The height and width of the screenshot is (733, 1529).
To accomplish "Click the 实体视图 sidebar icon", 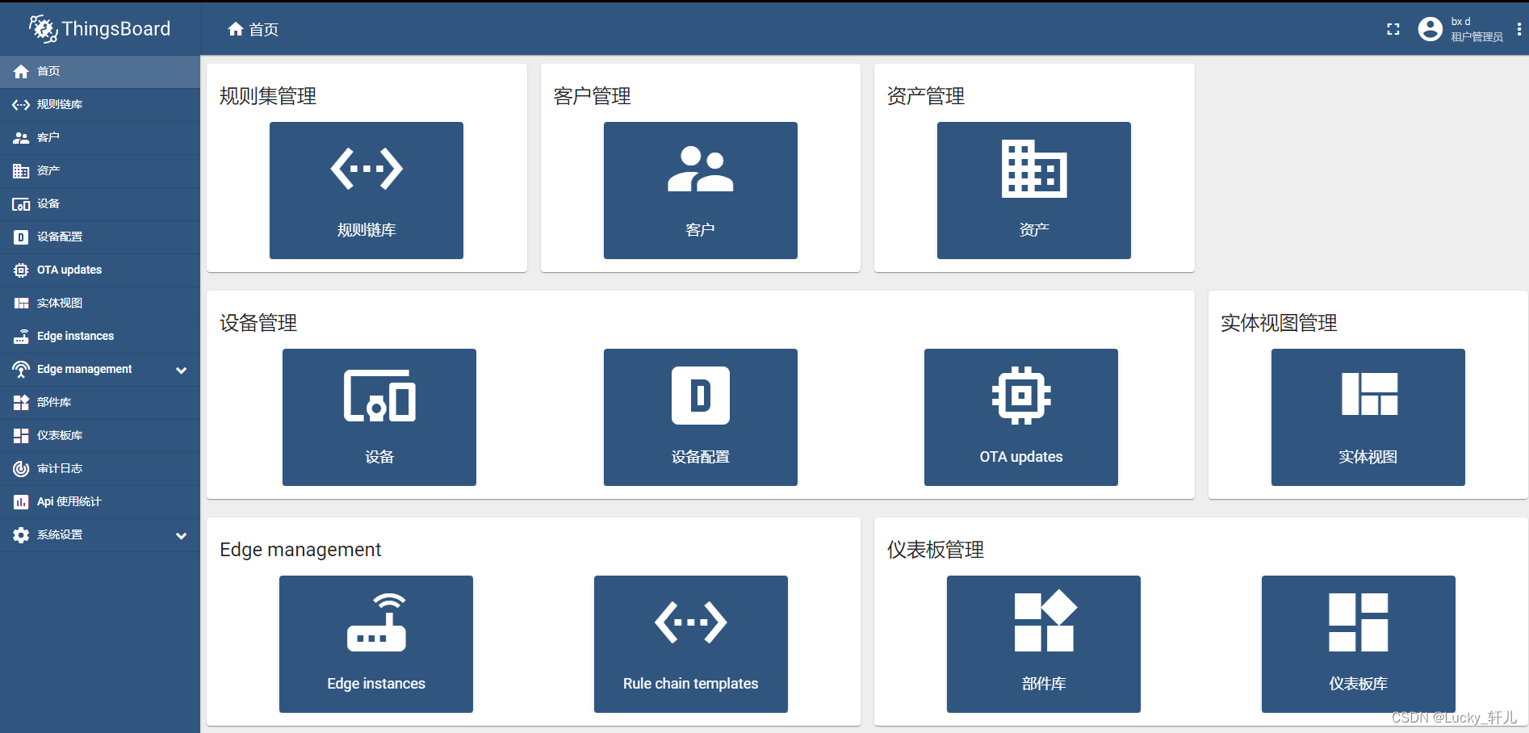I will point(21,304).
